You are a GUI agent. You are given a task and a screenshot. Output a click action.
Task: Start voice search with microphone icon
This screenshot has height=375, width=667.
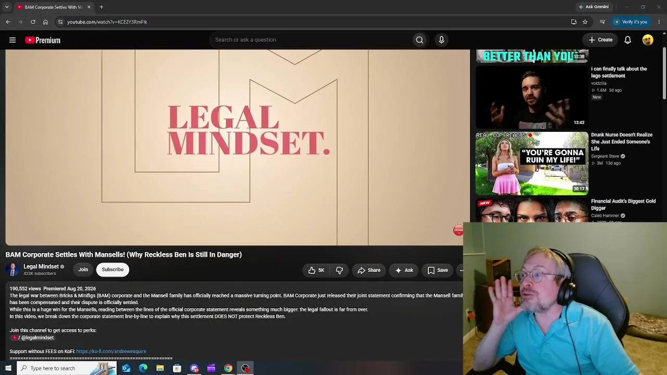click(x=441, y=40)
